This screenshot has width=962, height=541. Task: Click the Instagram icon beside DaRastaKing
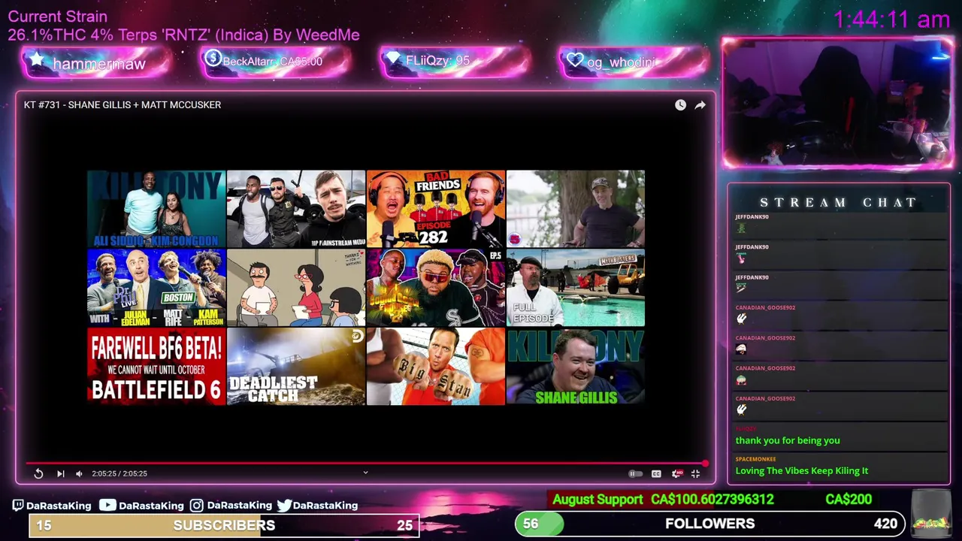pos(196,506)
